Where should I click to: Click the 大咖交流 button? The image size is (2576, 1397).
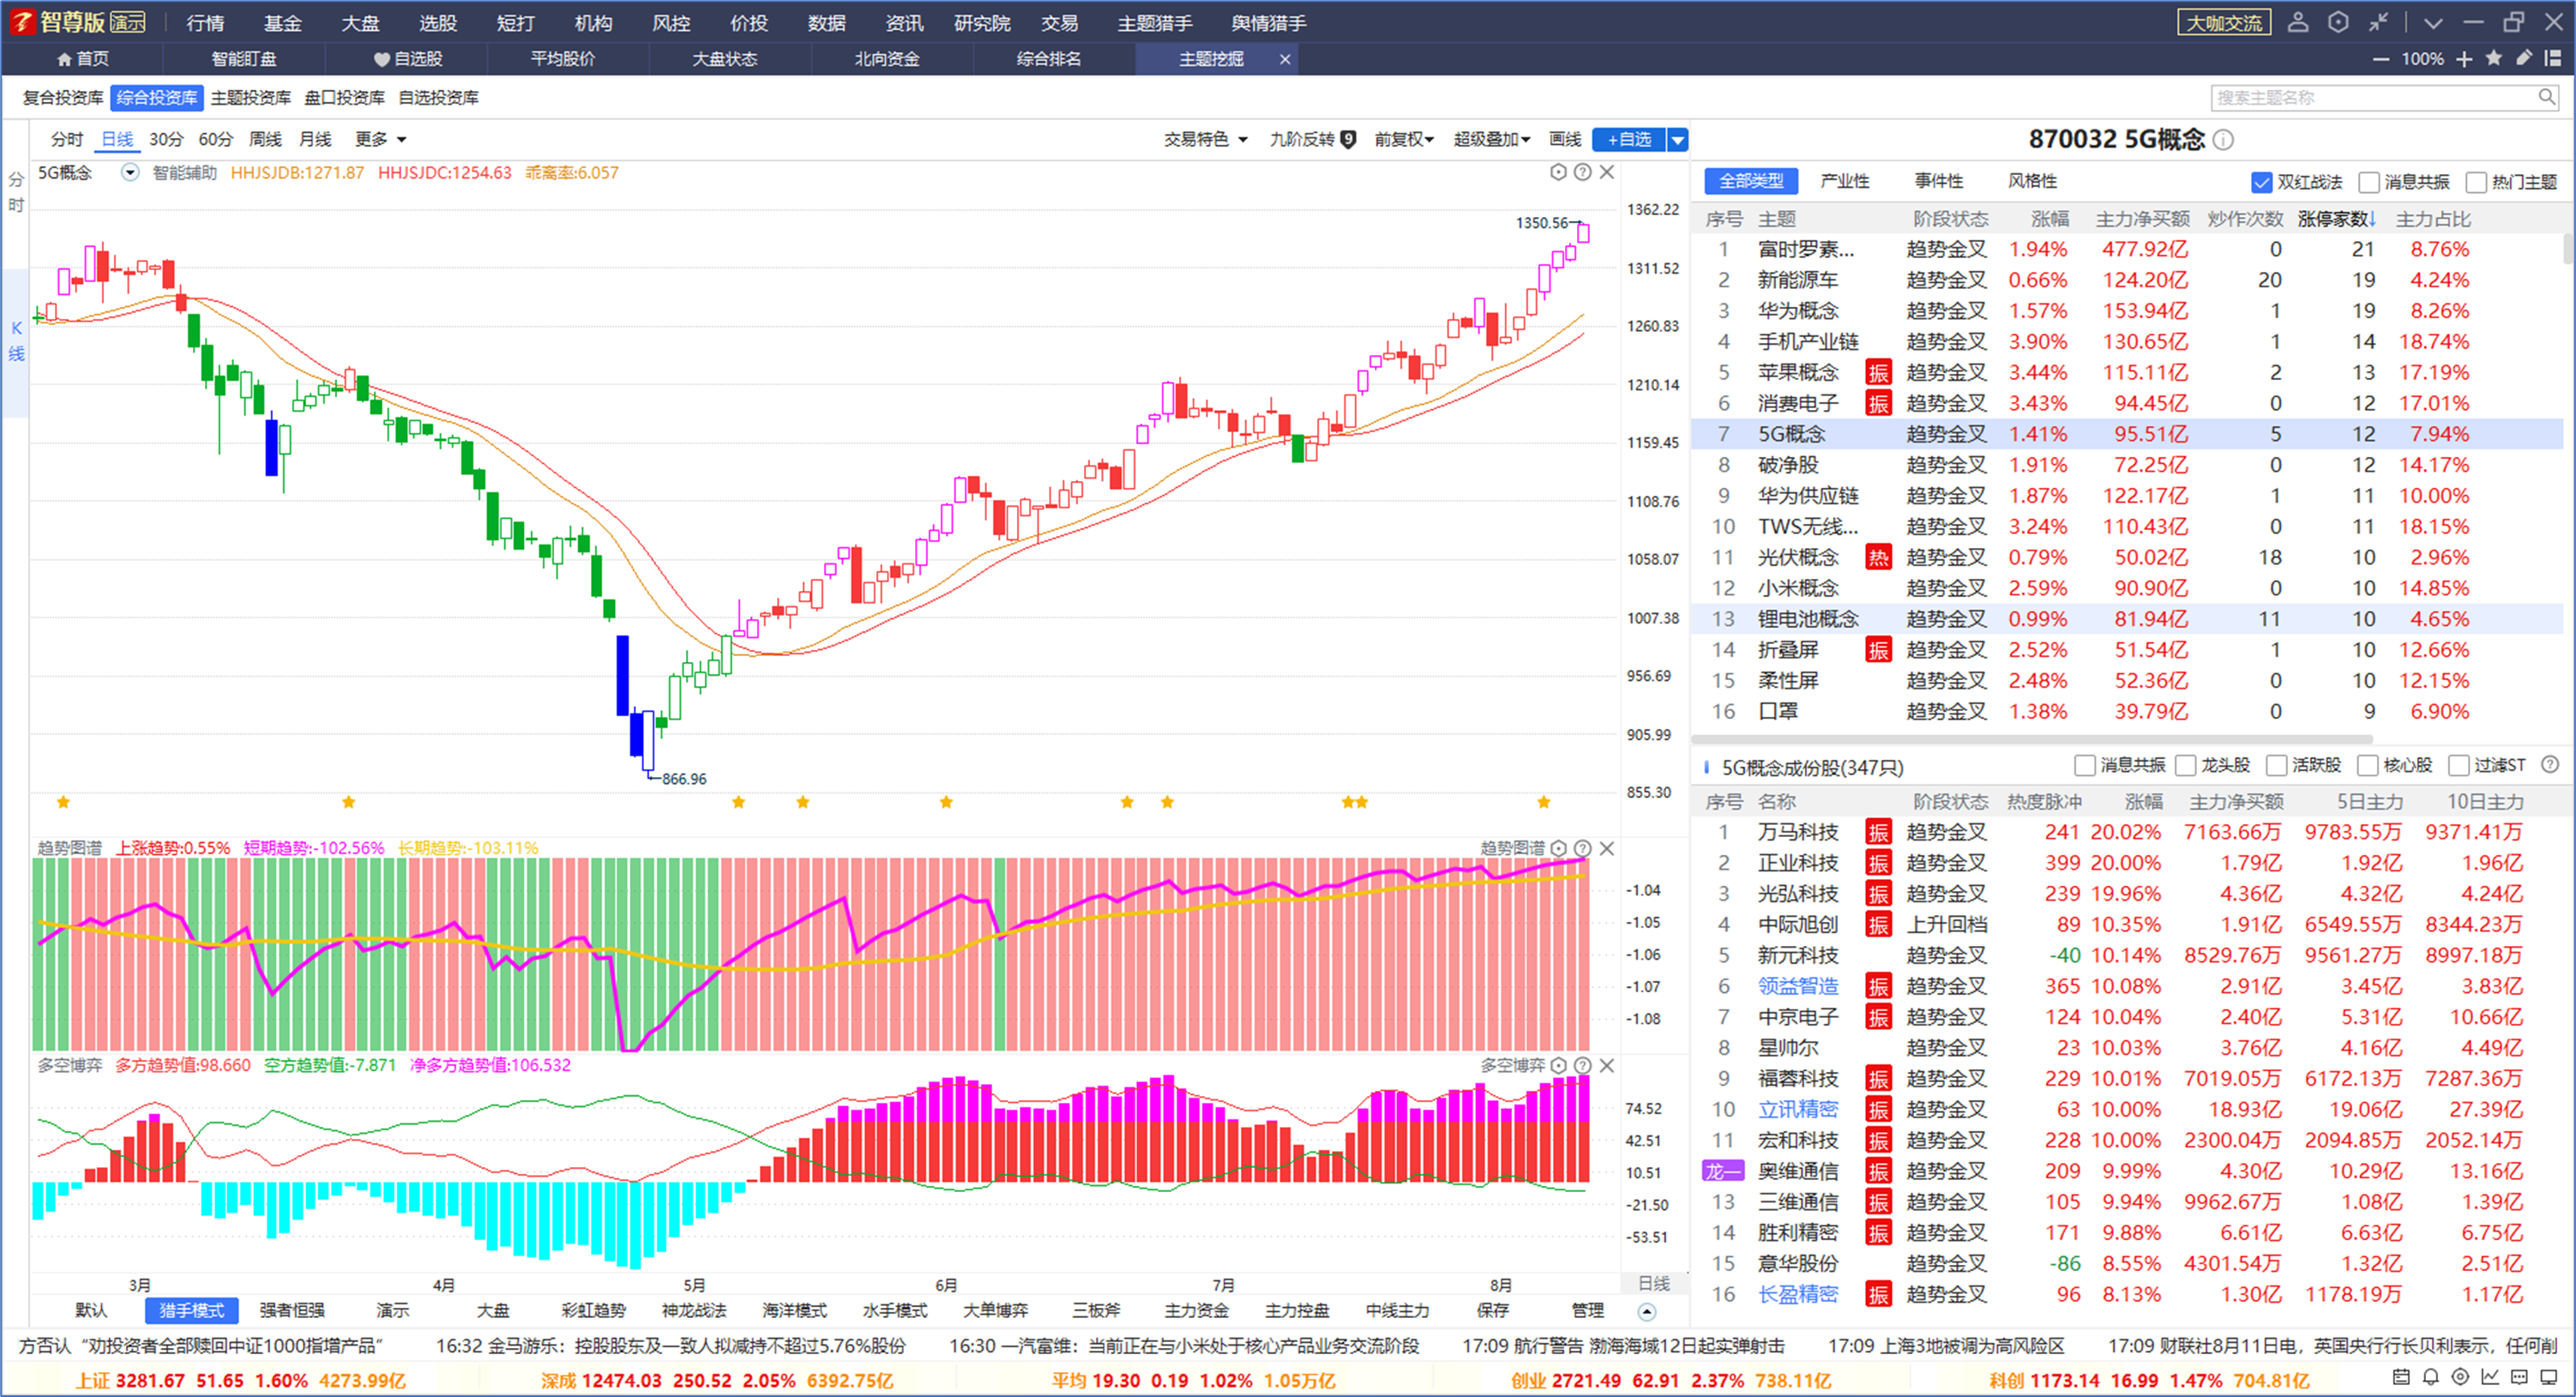2224,22
